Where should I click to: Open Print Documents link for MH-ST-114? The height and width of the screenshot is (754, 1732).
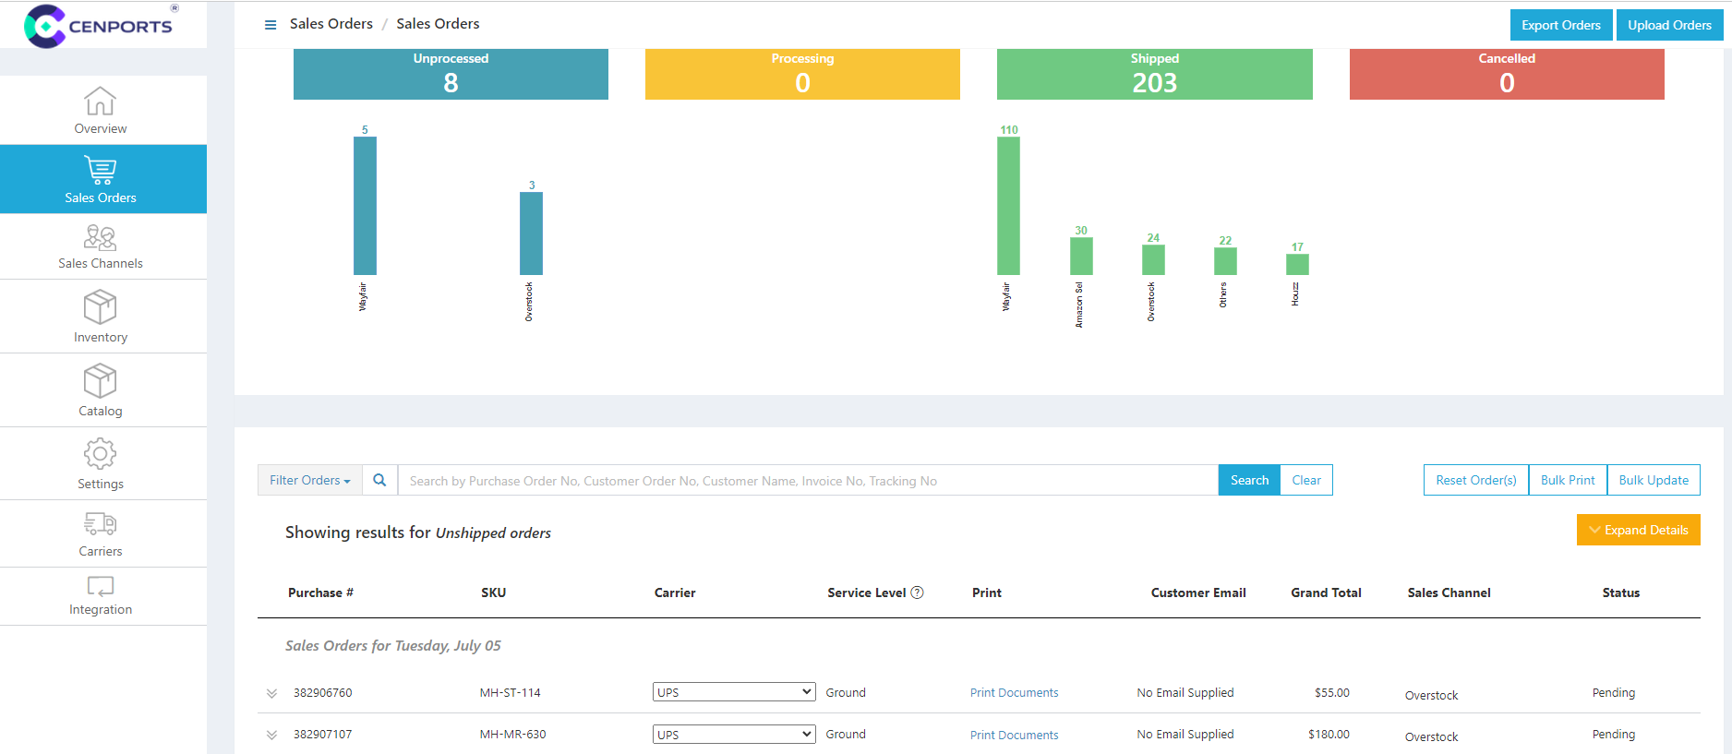click(x=1014, y=693)
